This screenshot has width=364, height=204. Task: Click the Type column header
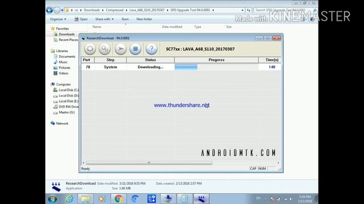197,27
